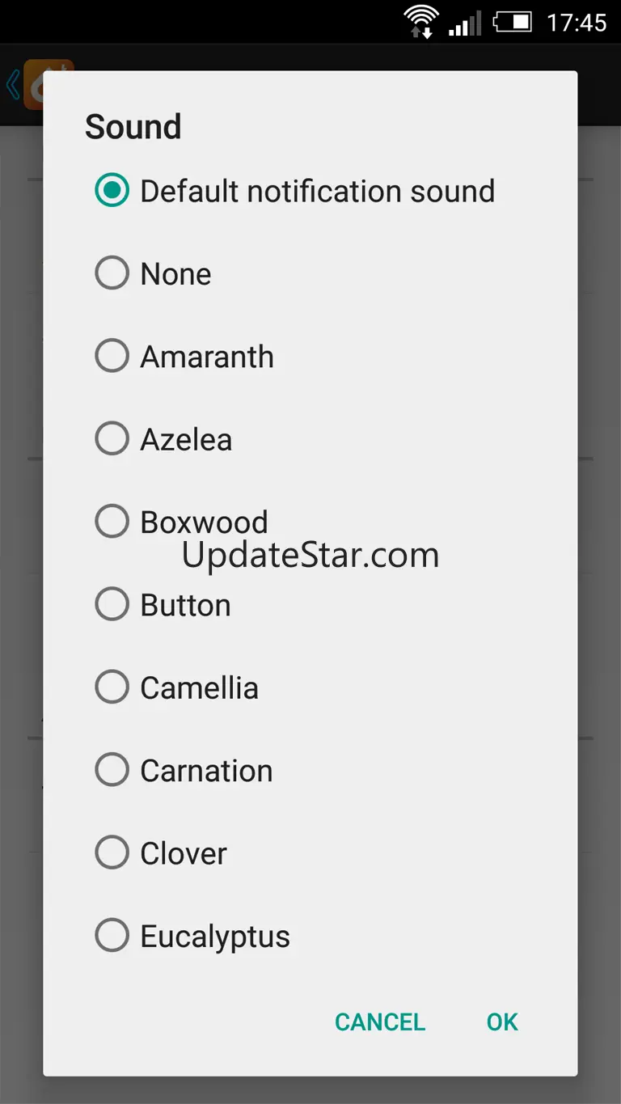The image size is (621, 1104).
Task: Tap the Sound dialog title
Action: coord(133,127)
